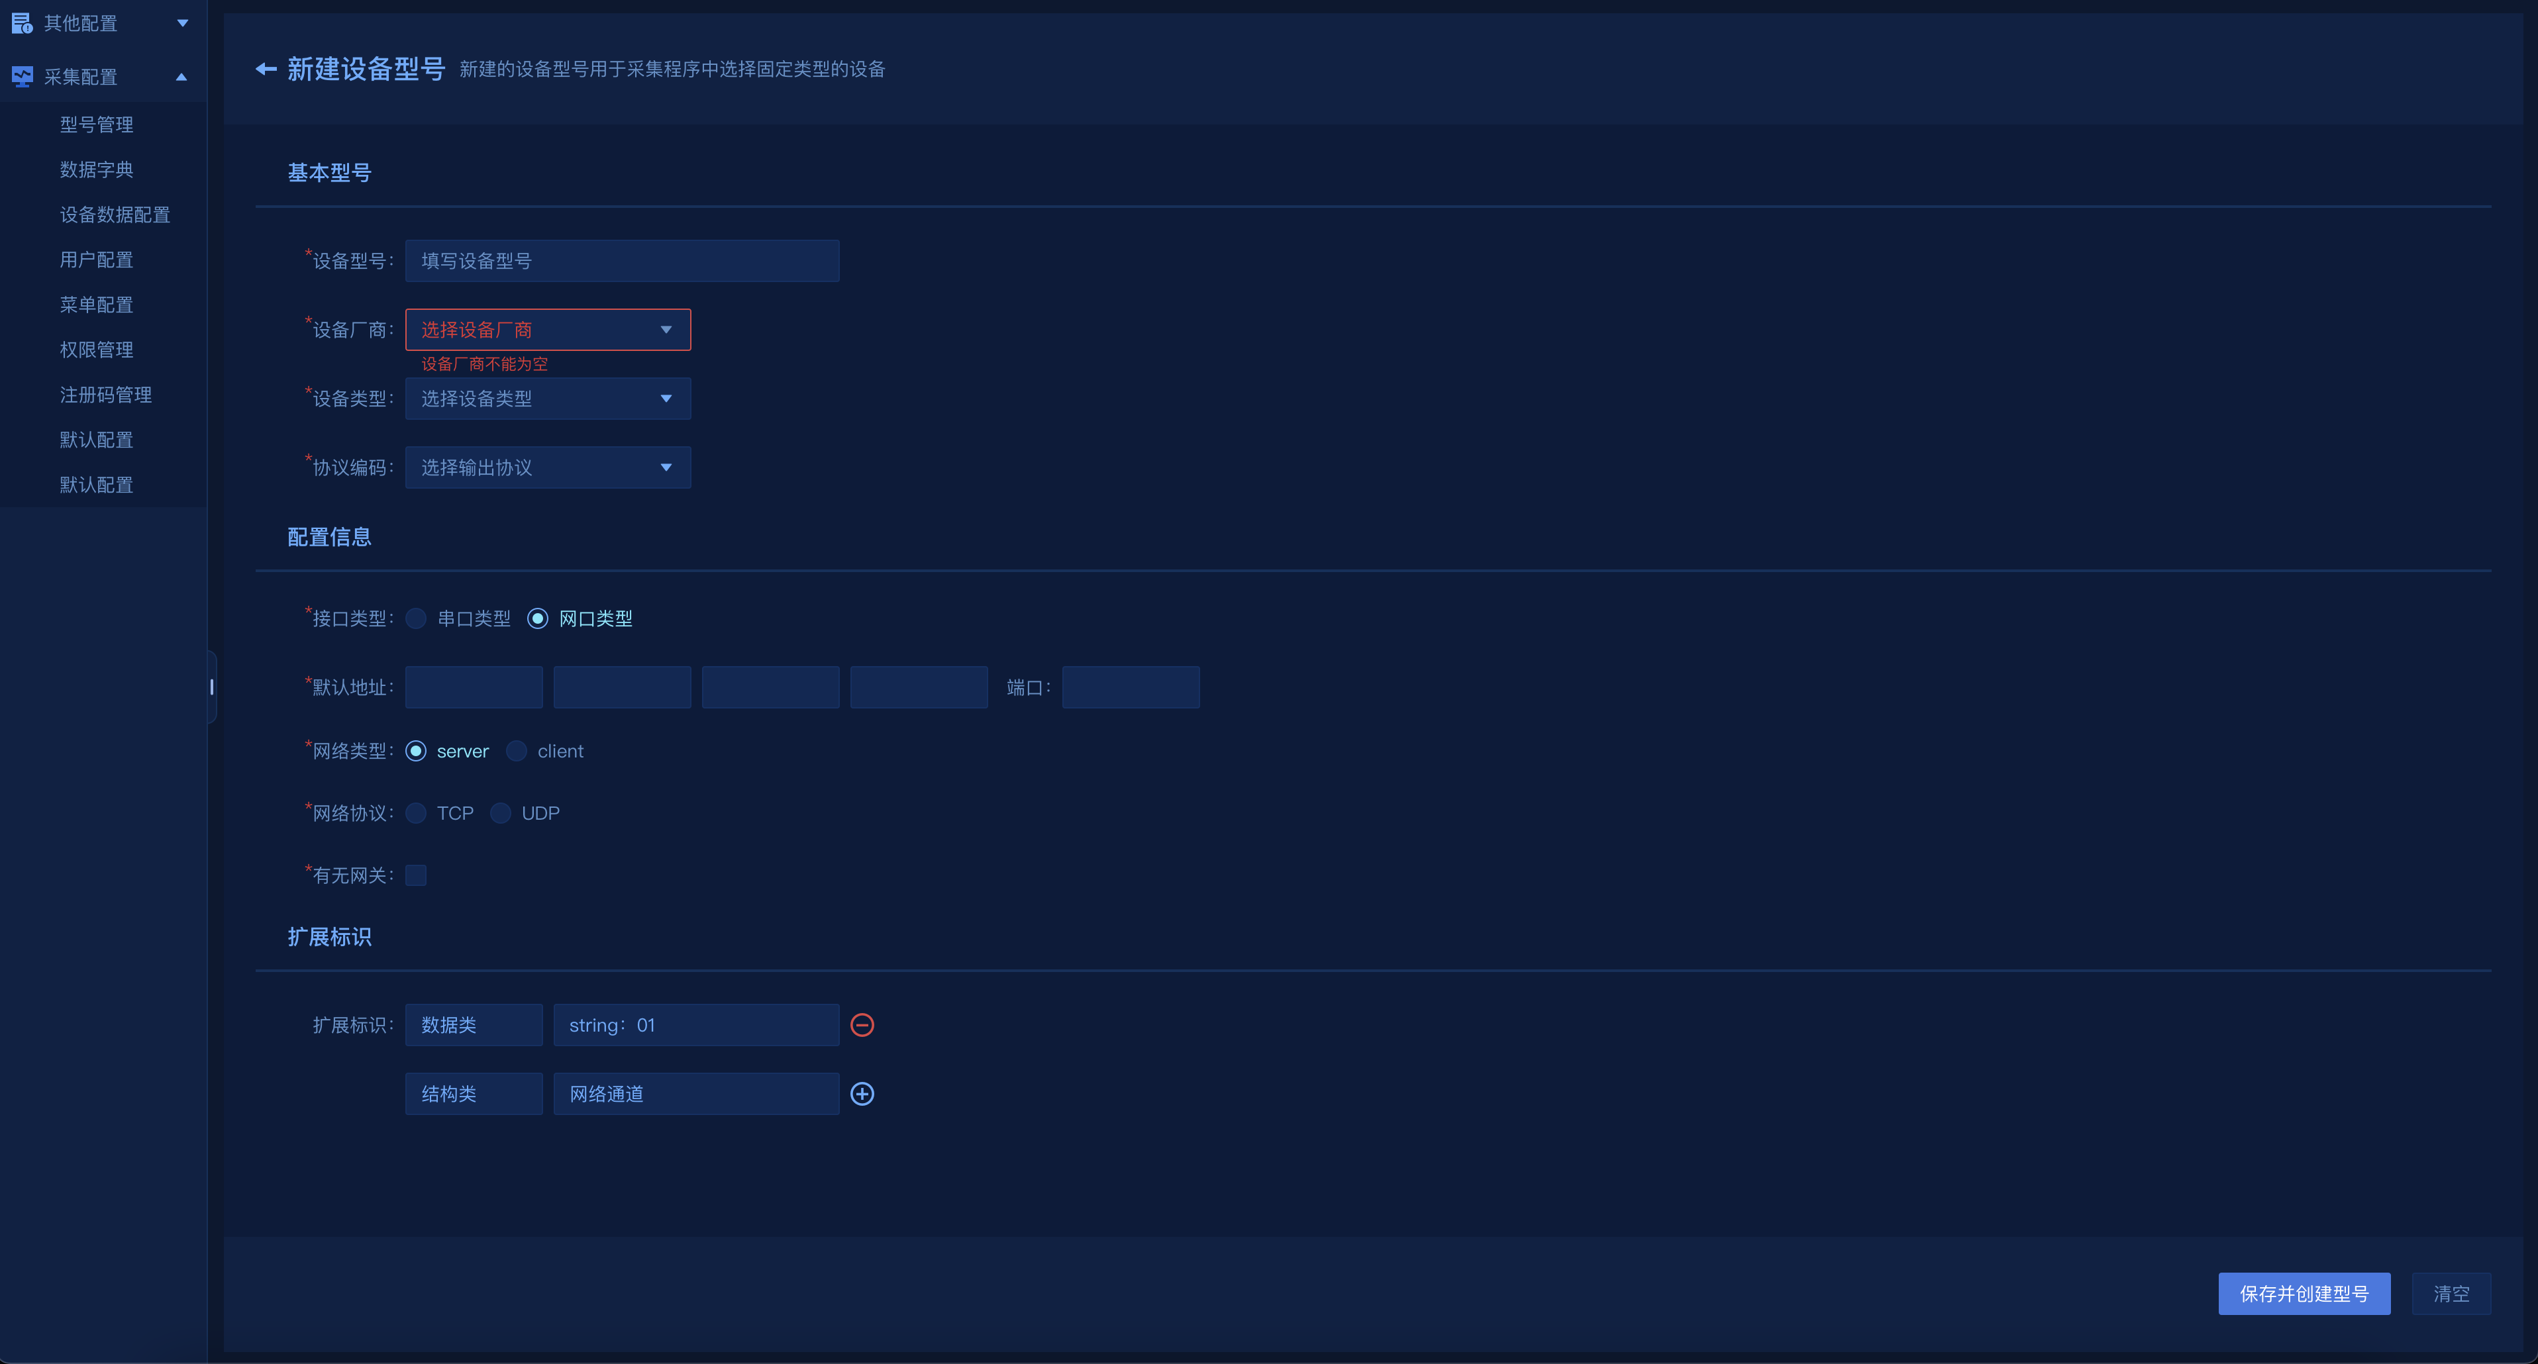Select the 串口类型 radio button
This screenshot has width=2538, height=1364.
click(x=416, y=618)
